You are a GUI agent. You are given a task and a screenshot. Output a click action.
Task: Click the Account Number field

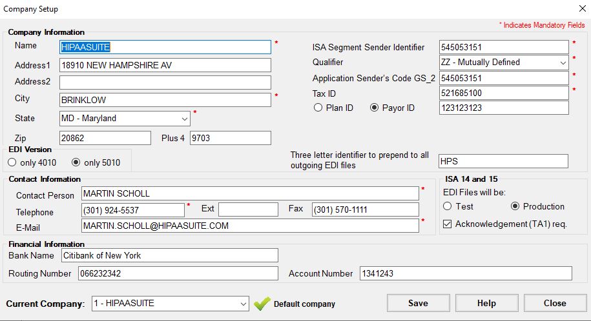tap(466, 273)
